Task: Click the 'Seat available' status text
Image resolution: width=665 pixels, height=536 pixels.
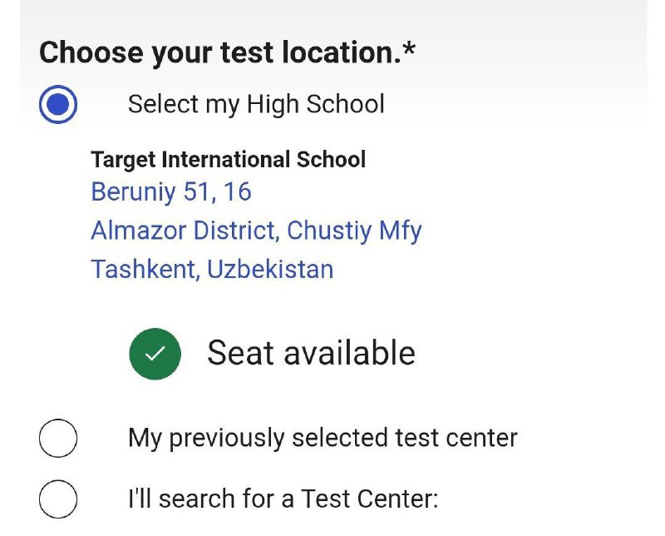Action: coord(311,353)
